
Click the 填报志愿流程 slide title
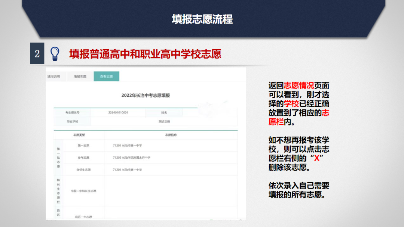point(202,19)
